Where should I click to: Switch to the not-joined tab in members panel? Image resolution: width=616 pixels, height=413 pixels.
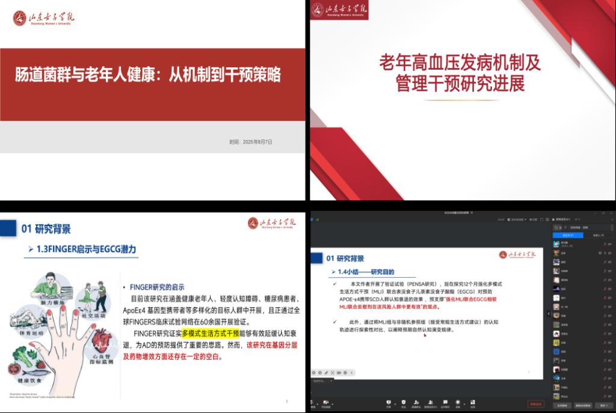pos(599,235)
